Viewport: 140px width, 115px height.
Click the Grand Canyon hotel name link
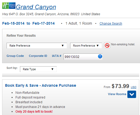pyautogui.click(x=36, y=7)
